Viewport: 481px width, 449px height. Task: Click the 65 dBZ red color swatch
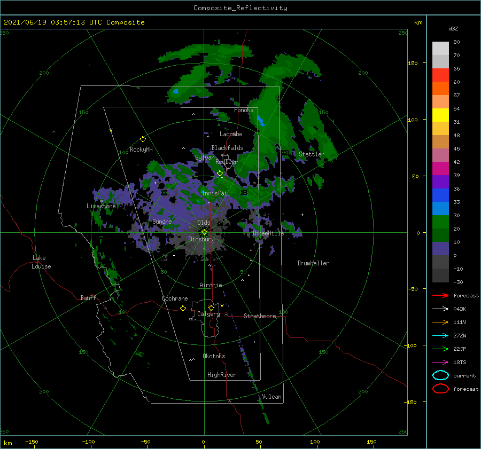coord(440,75)
